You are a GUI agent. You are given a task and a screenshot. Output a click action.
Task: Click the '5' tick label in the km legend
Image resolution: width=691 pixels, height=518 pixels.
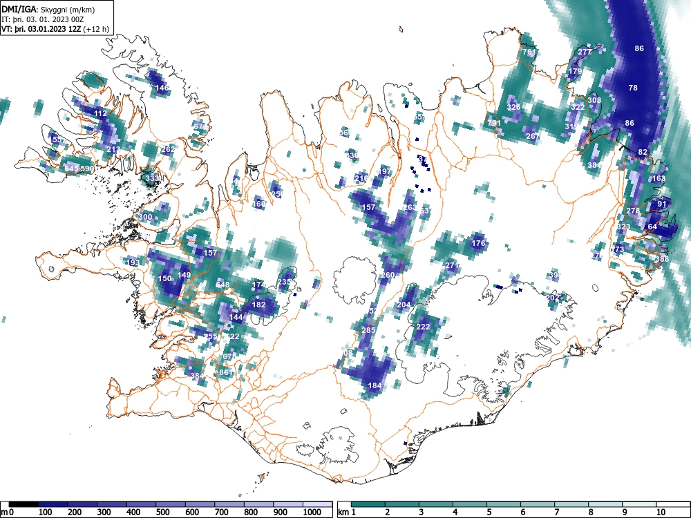point(489,512)
